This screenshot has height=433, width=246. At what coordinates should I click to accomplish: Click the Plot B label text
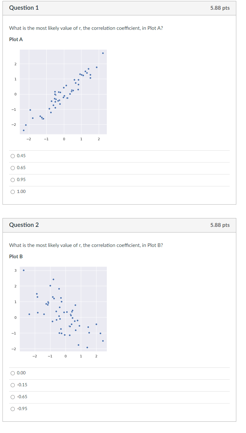click(x=16, y=256)
